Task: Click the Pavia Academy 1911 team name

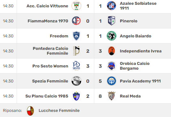Action: click(x=140, y=81)
